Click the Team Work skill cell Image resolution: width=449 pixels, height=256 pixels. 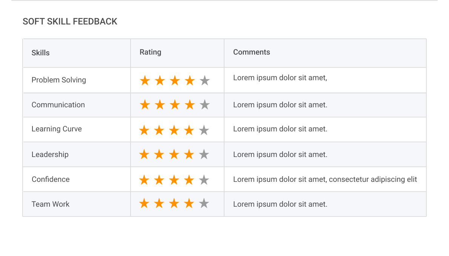tap(51, 204)
